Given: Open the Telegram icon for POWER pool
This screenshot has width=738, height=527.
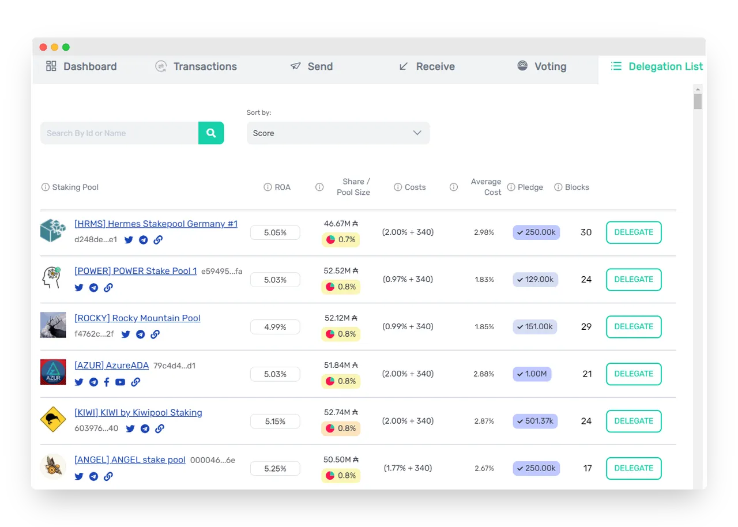Looking at the screenshot, I should coord(93,288).
